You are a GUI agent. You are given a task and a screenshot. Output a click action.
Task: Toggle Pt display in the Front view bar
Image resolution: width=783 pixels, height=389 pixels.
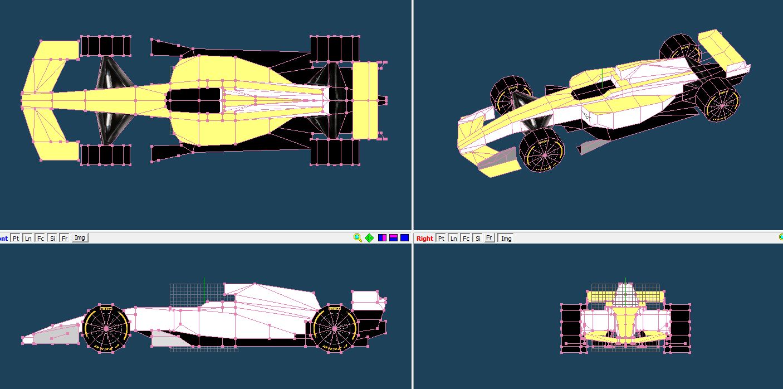click(16, 238)
